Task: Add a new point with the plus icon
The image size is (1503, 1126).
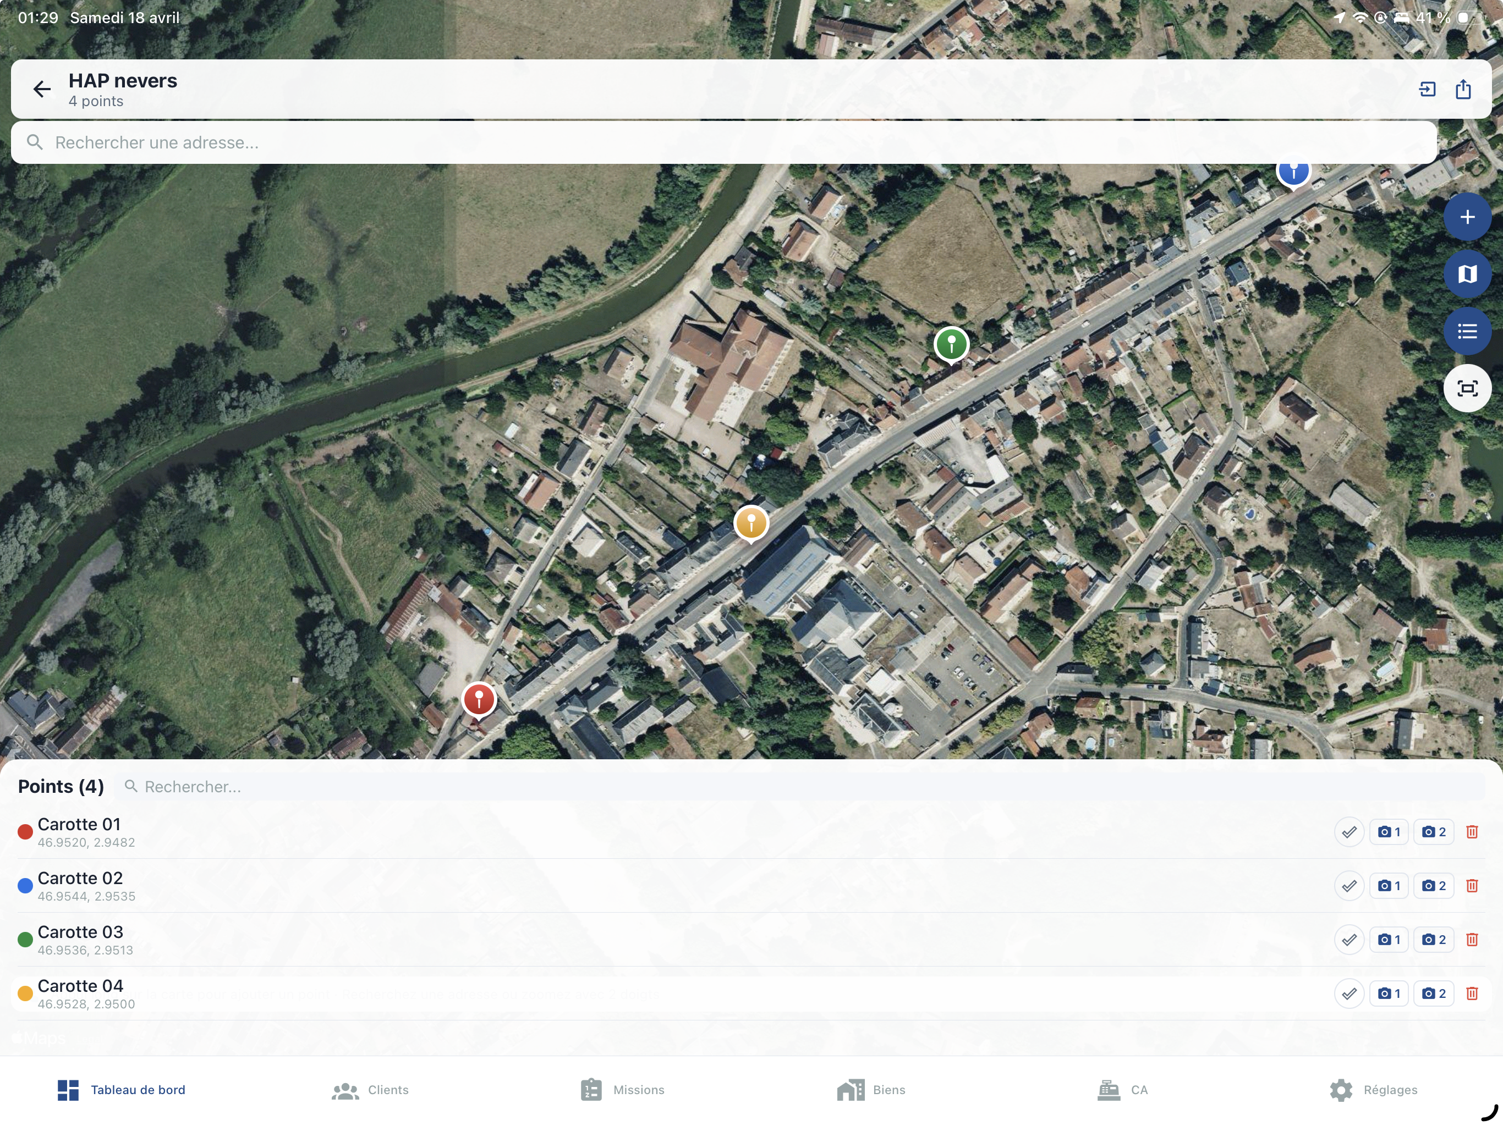Action: click(x=1467, y=217)
